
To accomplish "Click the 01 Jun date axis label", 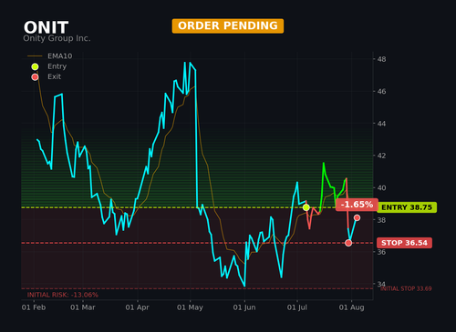I will tap(244, 307).
